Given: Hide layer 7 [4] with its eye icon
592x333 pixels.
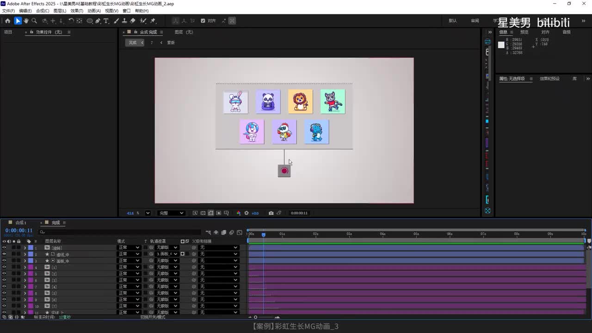Looking at the screenshot, I should pyautogui.click(x=4, y=287).
